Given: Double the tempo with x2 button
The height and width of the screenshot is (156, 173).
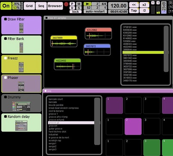Looking at the screenshot, I should pos(144,5).
